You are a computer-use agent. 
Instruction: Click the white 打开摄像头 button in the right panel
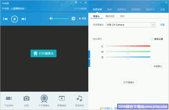[x=129, y=82]
